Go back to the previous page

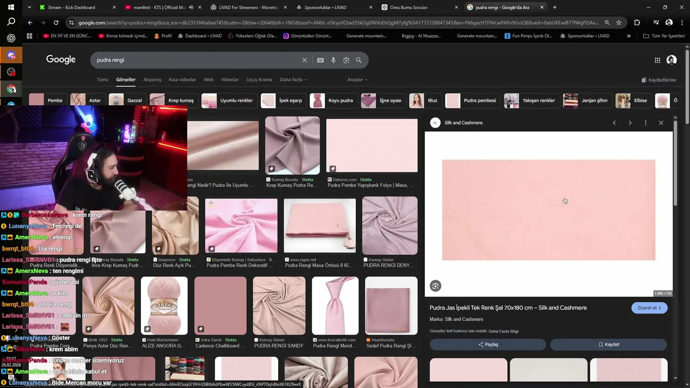(30, 23)
